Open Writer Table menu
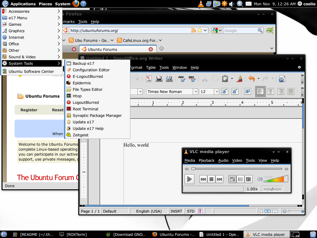 (x=151, y=67)
